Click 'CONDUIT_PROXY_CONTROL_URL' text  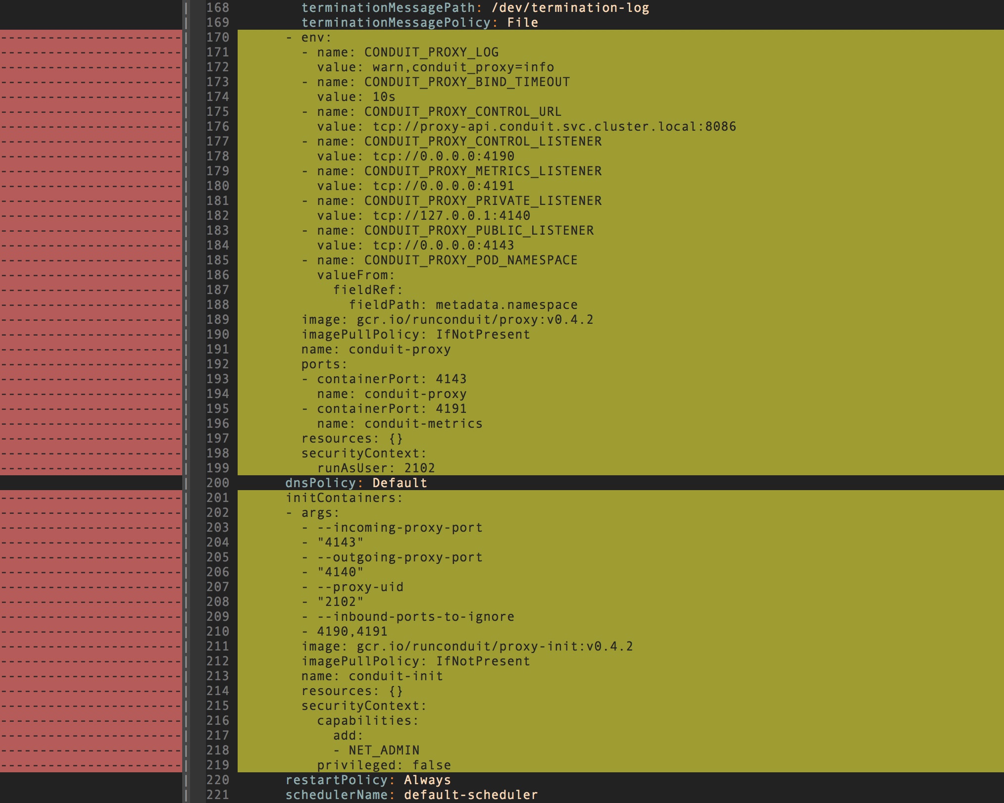[463, 112]
